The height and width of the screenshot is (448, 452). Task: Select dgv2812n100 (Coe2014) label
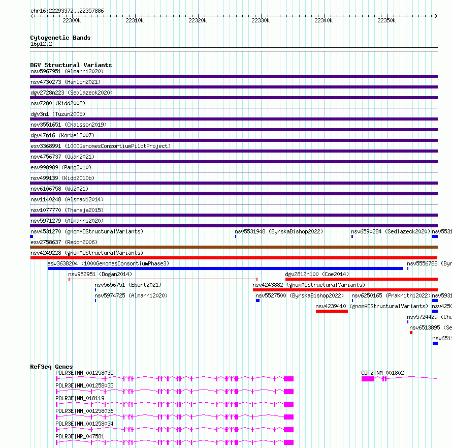click(317, 274)
